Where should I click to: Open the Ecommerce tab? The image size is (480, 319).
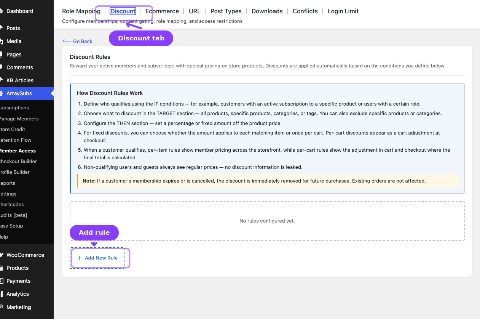point(162,11)
